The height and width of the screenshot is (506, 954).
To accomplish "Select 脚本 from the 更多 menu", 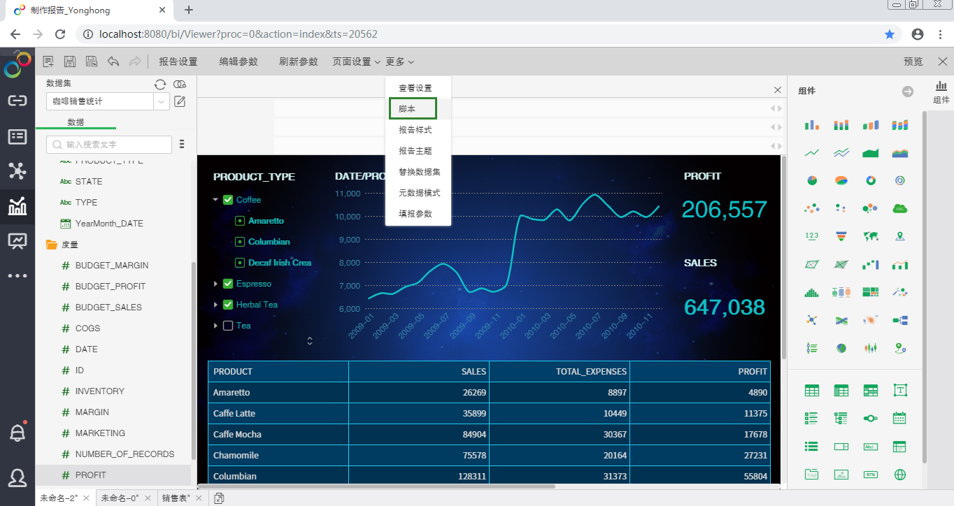I will [413, 109].
